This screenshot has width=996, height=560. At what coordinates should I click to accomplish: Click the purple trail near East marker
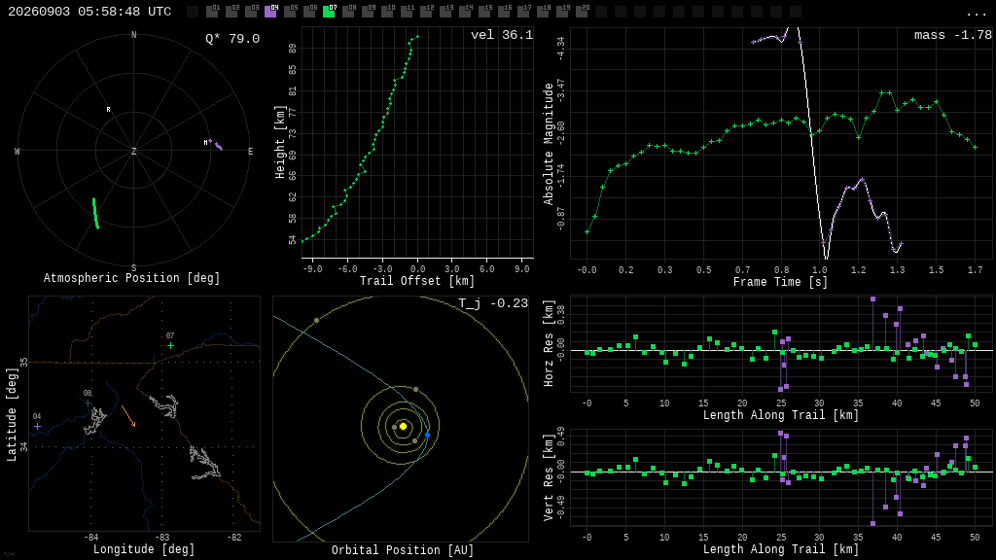click(218, 146)
